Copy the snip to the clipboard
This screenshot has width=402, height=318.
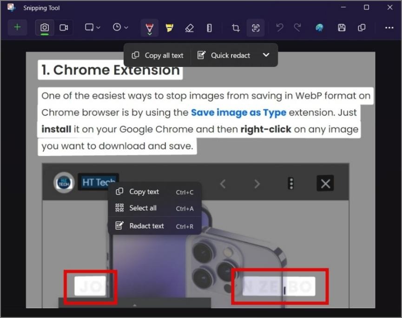(362, 27)
